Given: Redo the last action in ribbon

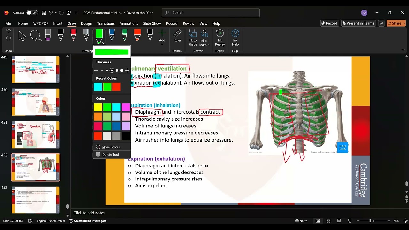Looking at the screenshot, I should coord(9,38).
